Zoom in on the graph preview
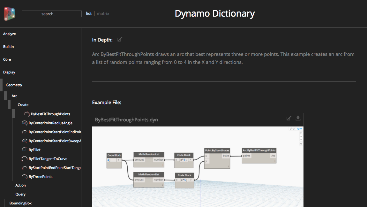The height and width of the screenshot is (207, 367). (301, 137)
